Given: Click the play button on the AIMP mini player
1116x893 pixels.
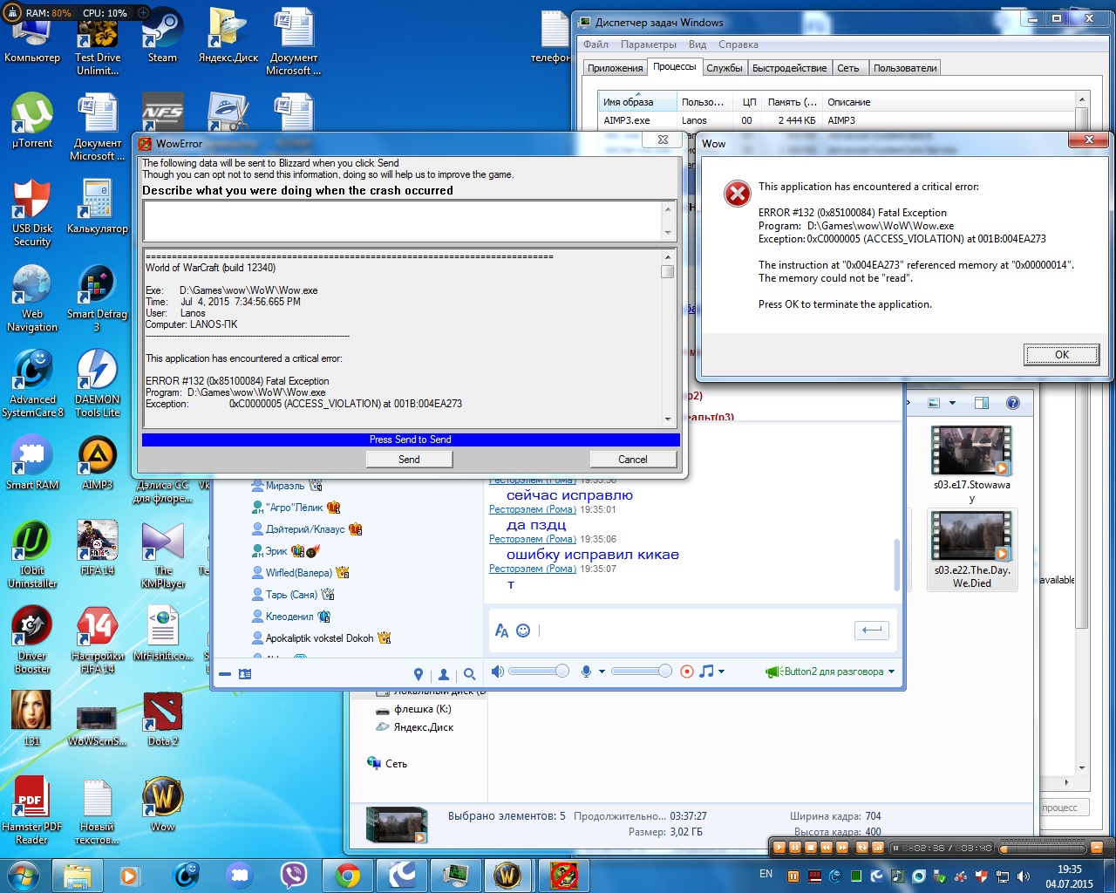Looking at the screenshot, I should click(779, 848).
